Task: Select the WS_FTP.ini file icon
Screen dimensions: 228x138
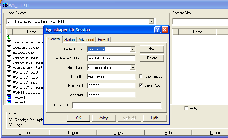Action: click(x=9, y=82)
